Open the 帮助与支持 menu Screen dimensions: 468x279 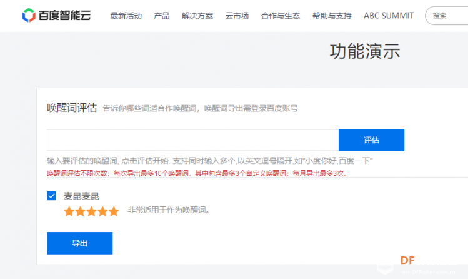[332, 16]
